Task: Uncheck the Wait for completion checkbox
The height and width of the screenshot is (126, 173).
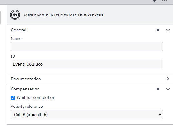Action: (x=13, y=98)
